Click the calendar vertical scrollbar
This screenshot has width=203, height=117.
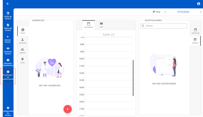pos(133,78)
